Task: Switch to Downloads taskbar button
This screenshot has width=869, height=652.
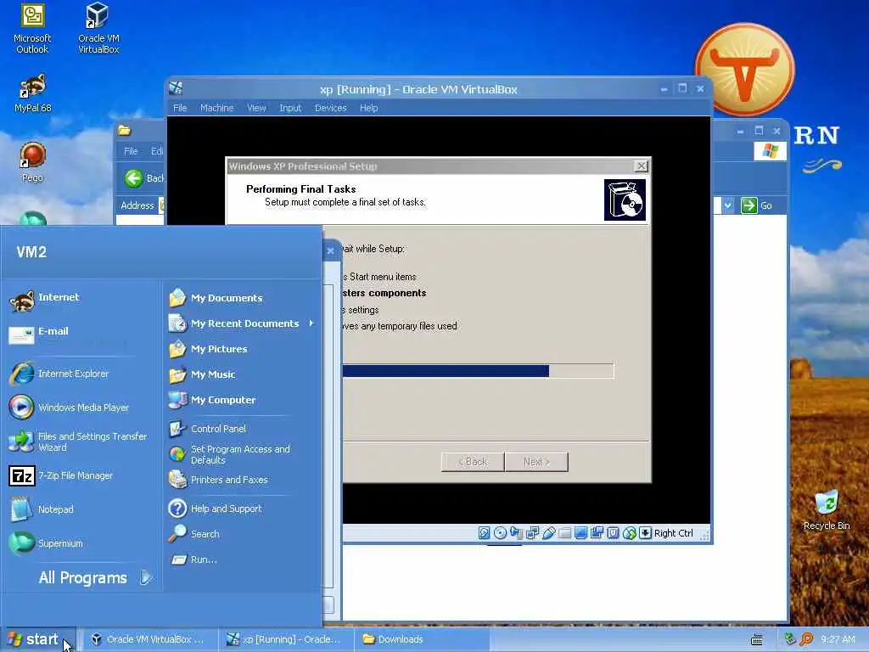Action: (421, 639)
